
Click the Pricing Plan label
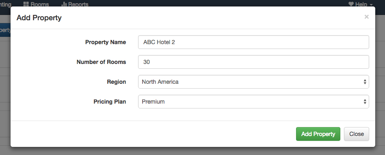(x=110, y=102)
